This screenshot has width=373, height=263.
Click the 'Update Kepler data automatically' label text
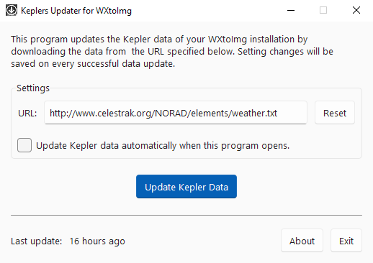(x=163, y=146)
